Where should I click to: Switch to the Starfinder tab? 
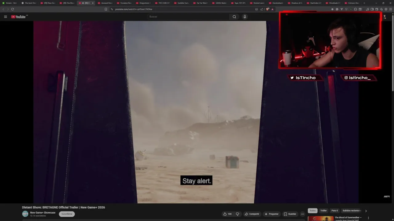pyautogui.click(x=315, y=3)
